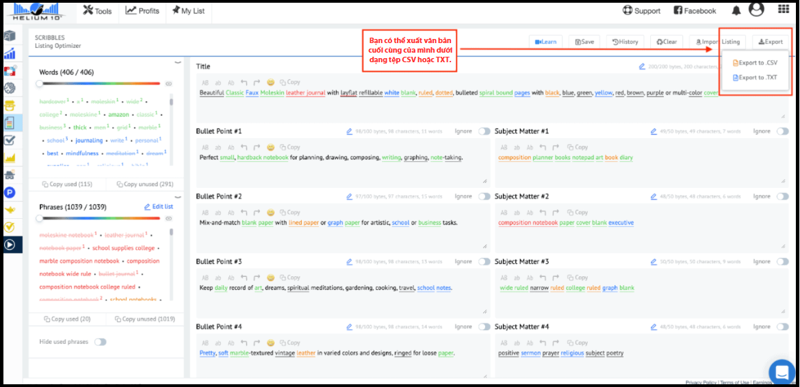Open the notifications bell icon
The height and width of the screenshot is (387, 800).
coord(736,11)
